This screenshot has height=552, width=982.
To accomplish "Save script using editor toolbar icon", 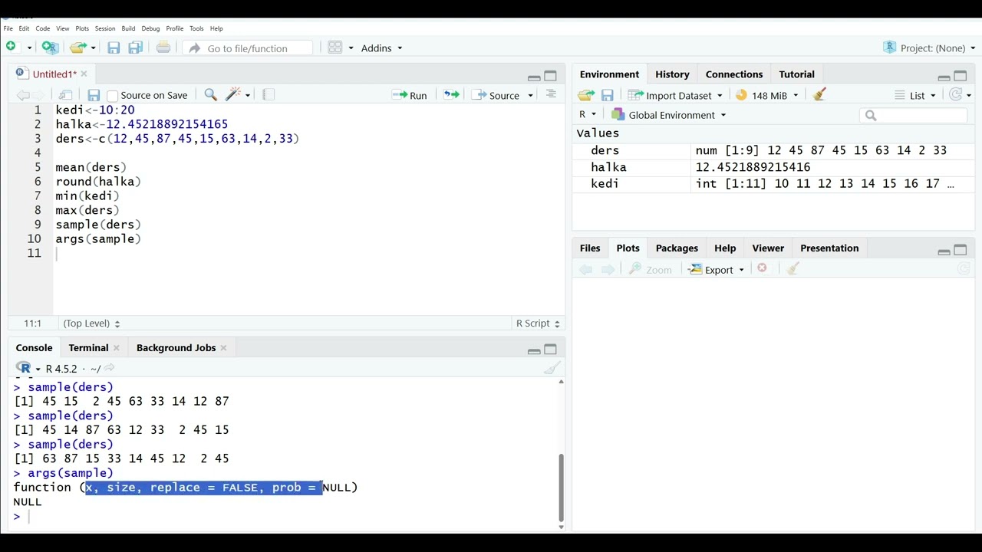I will click(94, 95).
